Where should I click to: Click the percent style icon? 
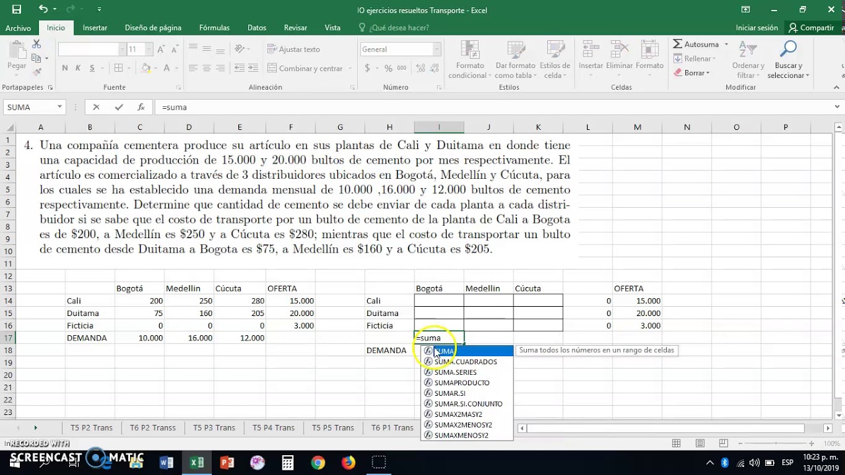[x=388, y=68]
